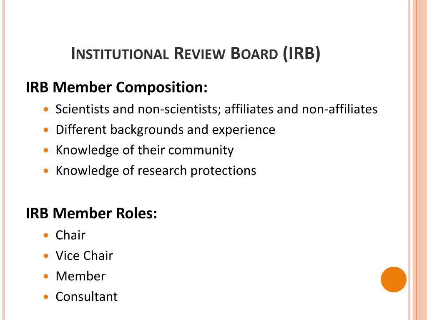Click the large orange circle graphic
Viewport: 427px width, 320px height.
click(394, 280)
